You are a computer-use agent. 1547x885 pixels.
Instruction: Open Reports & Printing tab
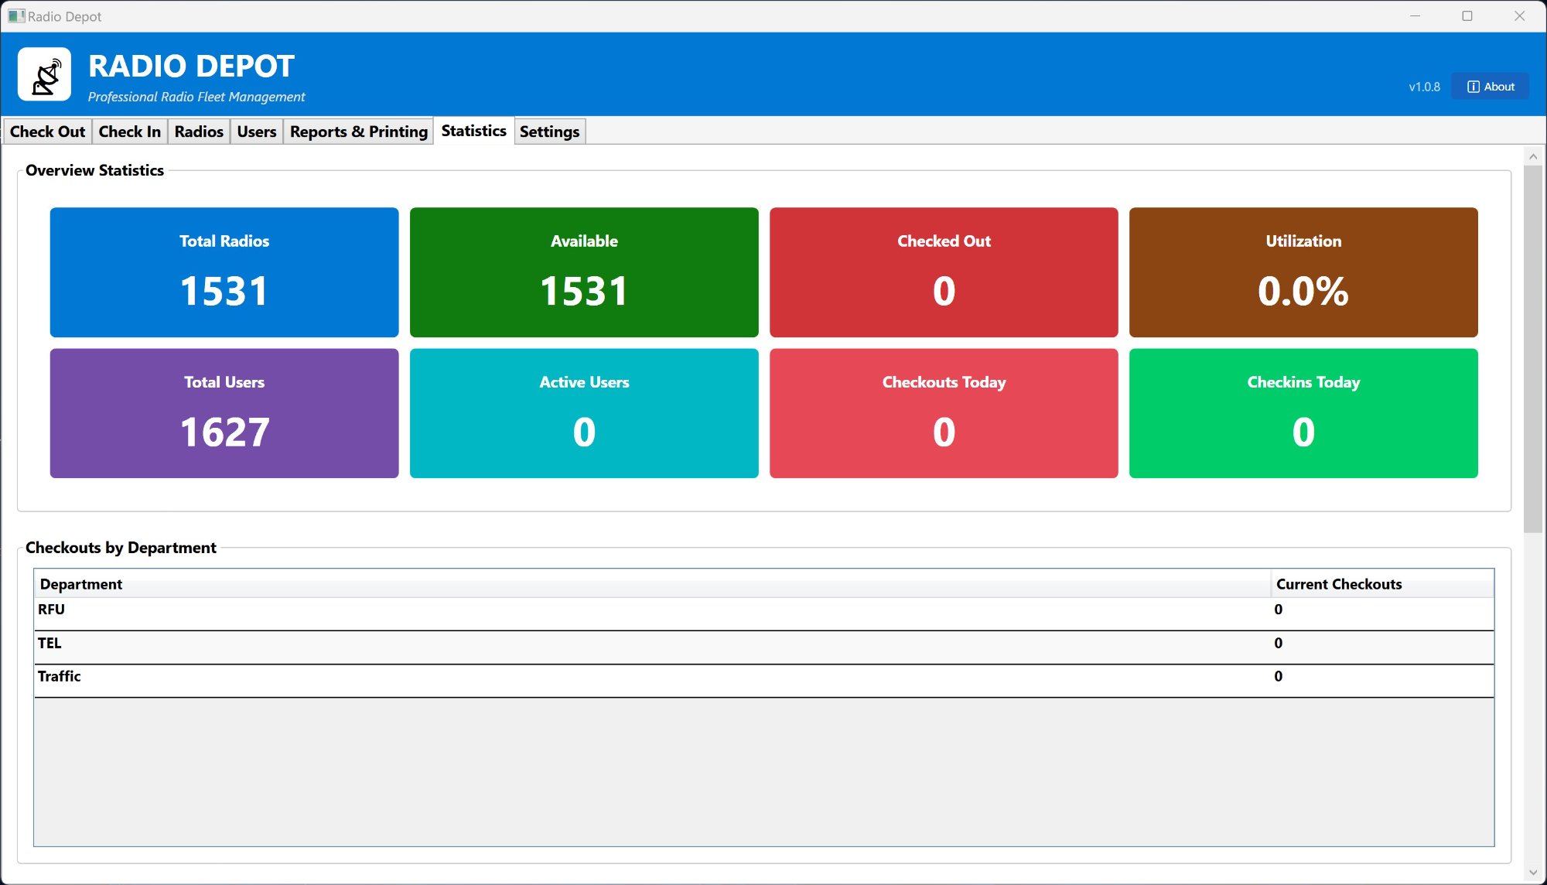(x=358, y=132)
